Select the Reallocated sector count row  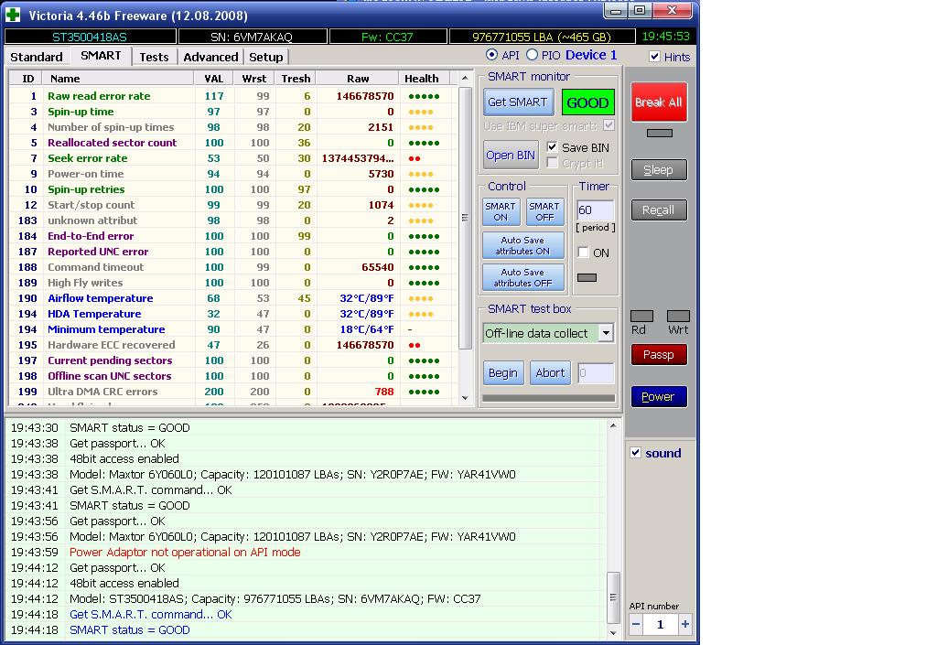(233, 143)
